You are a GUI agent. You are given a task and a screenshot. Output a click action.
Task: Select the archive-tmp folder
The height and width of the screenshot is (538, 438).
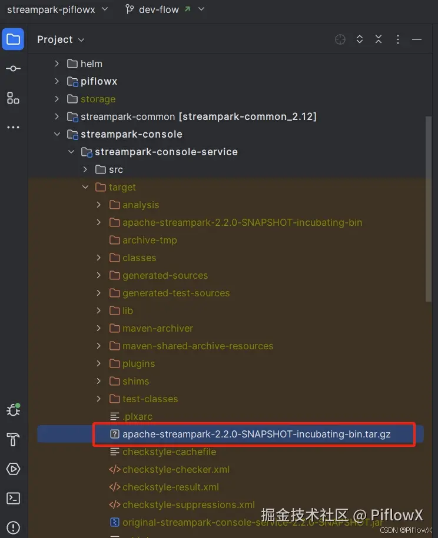point(143,240)
